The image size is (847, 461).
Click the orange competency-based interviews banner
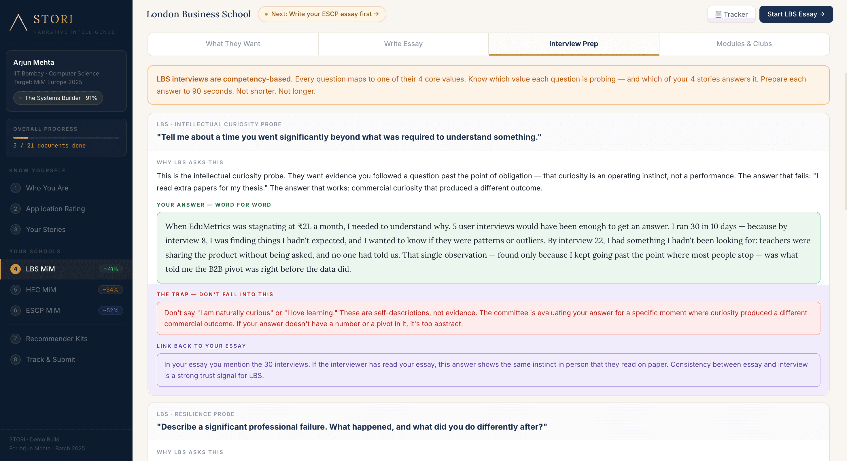[488, 85]
